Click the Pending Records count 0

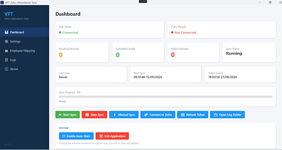[61, 55]
